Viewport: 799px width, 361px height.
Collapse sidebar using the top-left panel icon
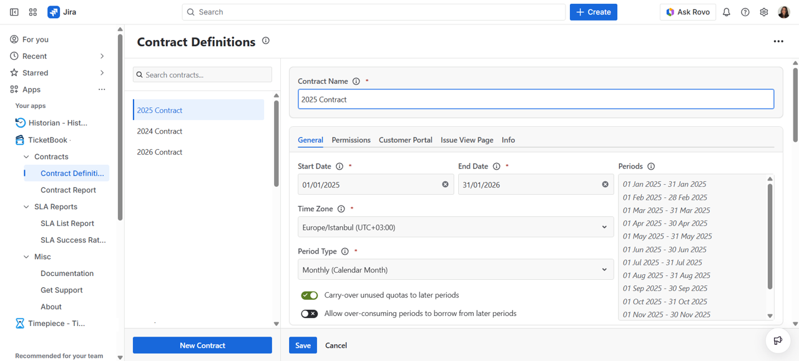[14, 12]
